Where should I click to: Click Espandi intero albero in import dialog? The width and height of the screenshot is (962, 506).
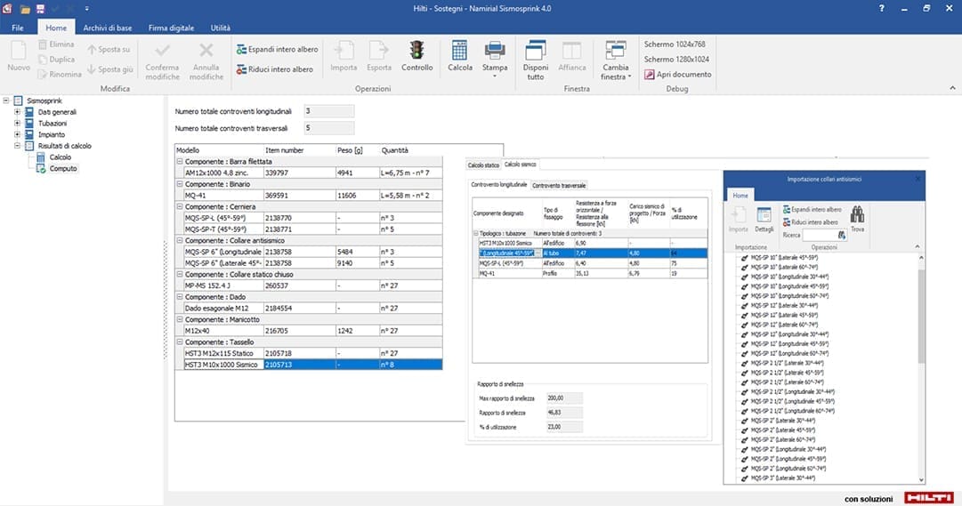(812, 210)
